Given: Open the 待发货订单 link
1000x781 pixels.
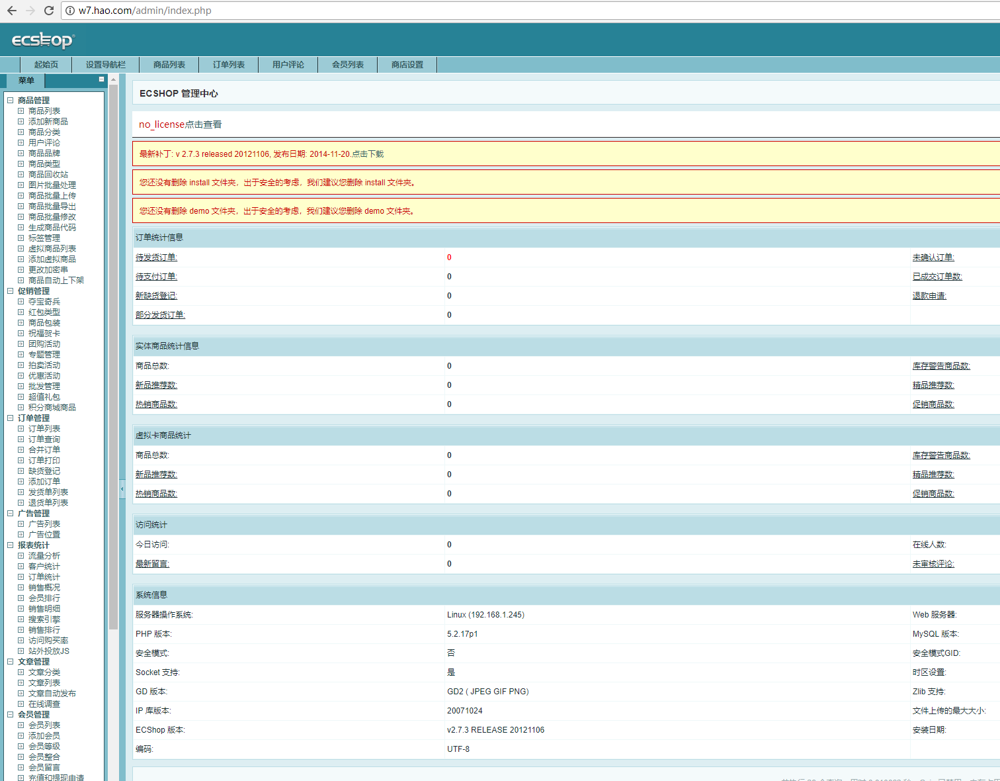Looking at the screenshot, I should pyautogui.click(x=156, y=257).
